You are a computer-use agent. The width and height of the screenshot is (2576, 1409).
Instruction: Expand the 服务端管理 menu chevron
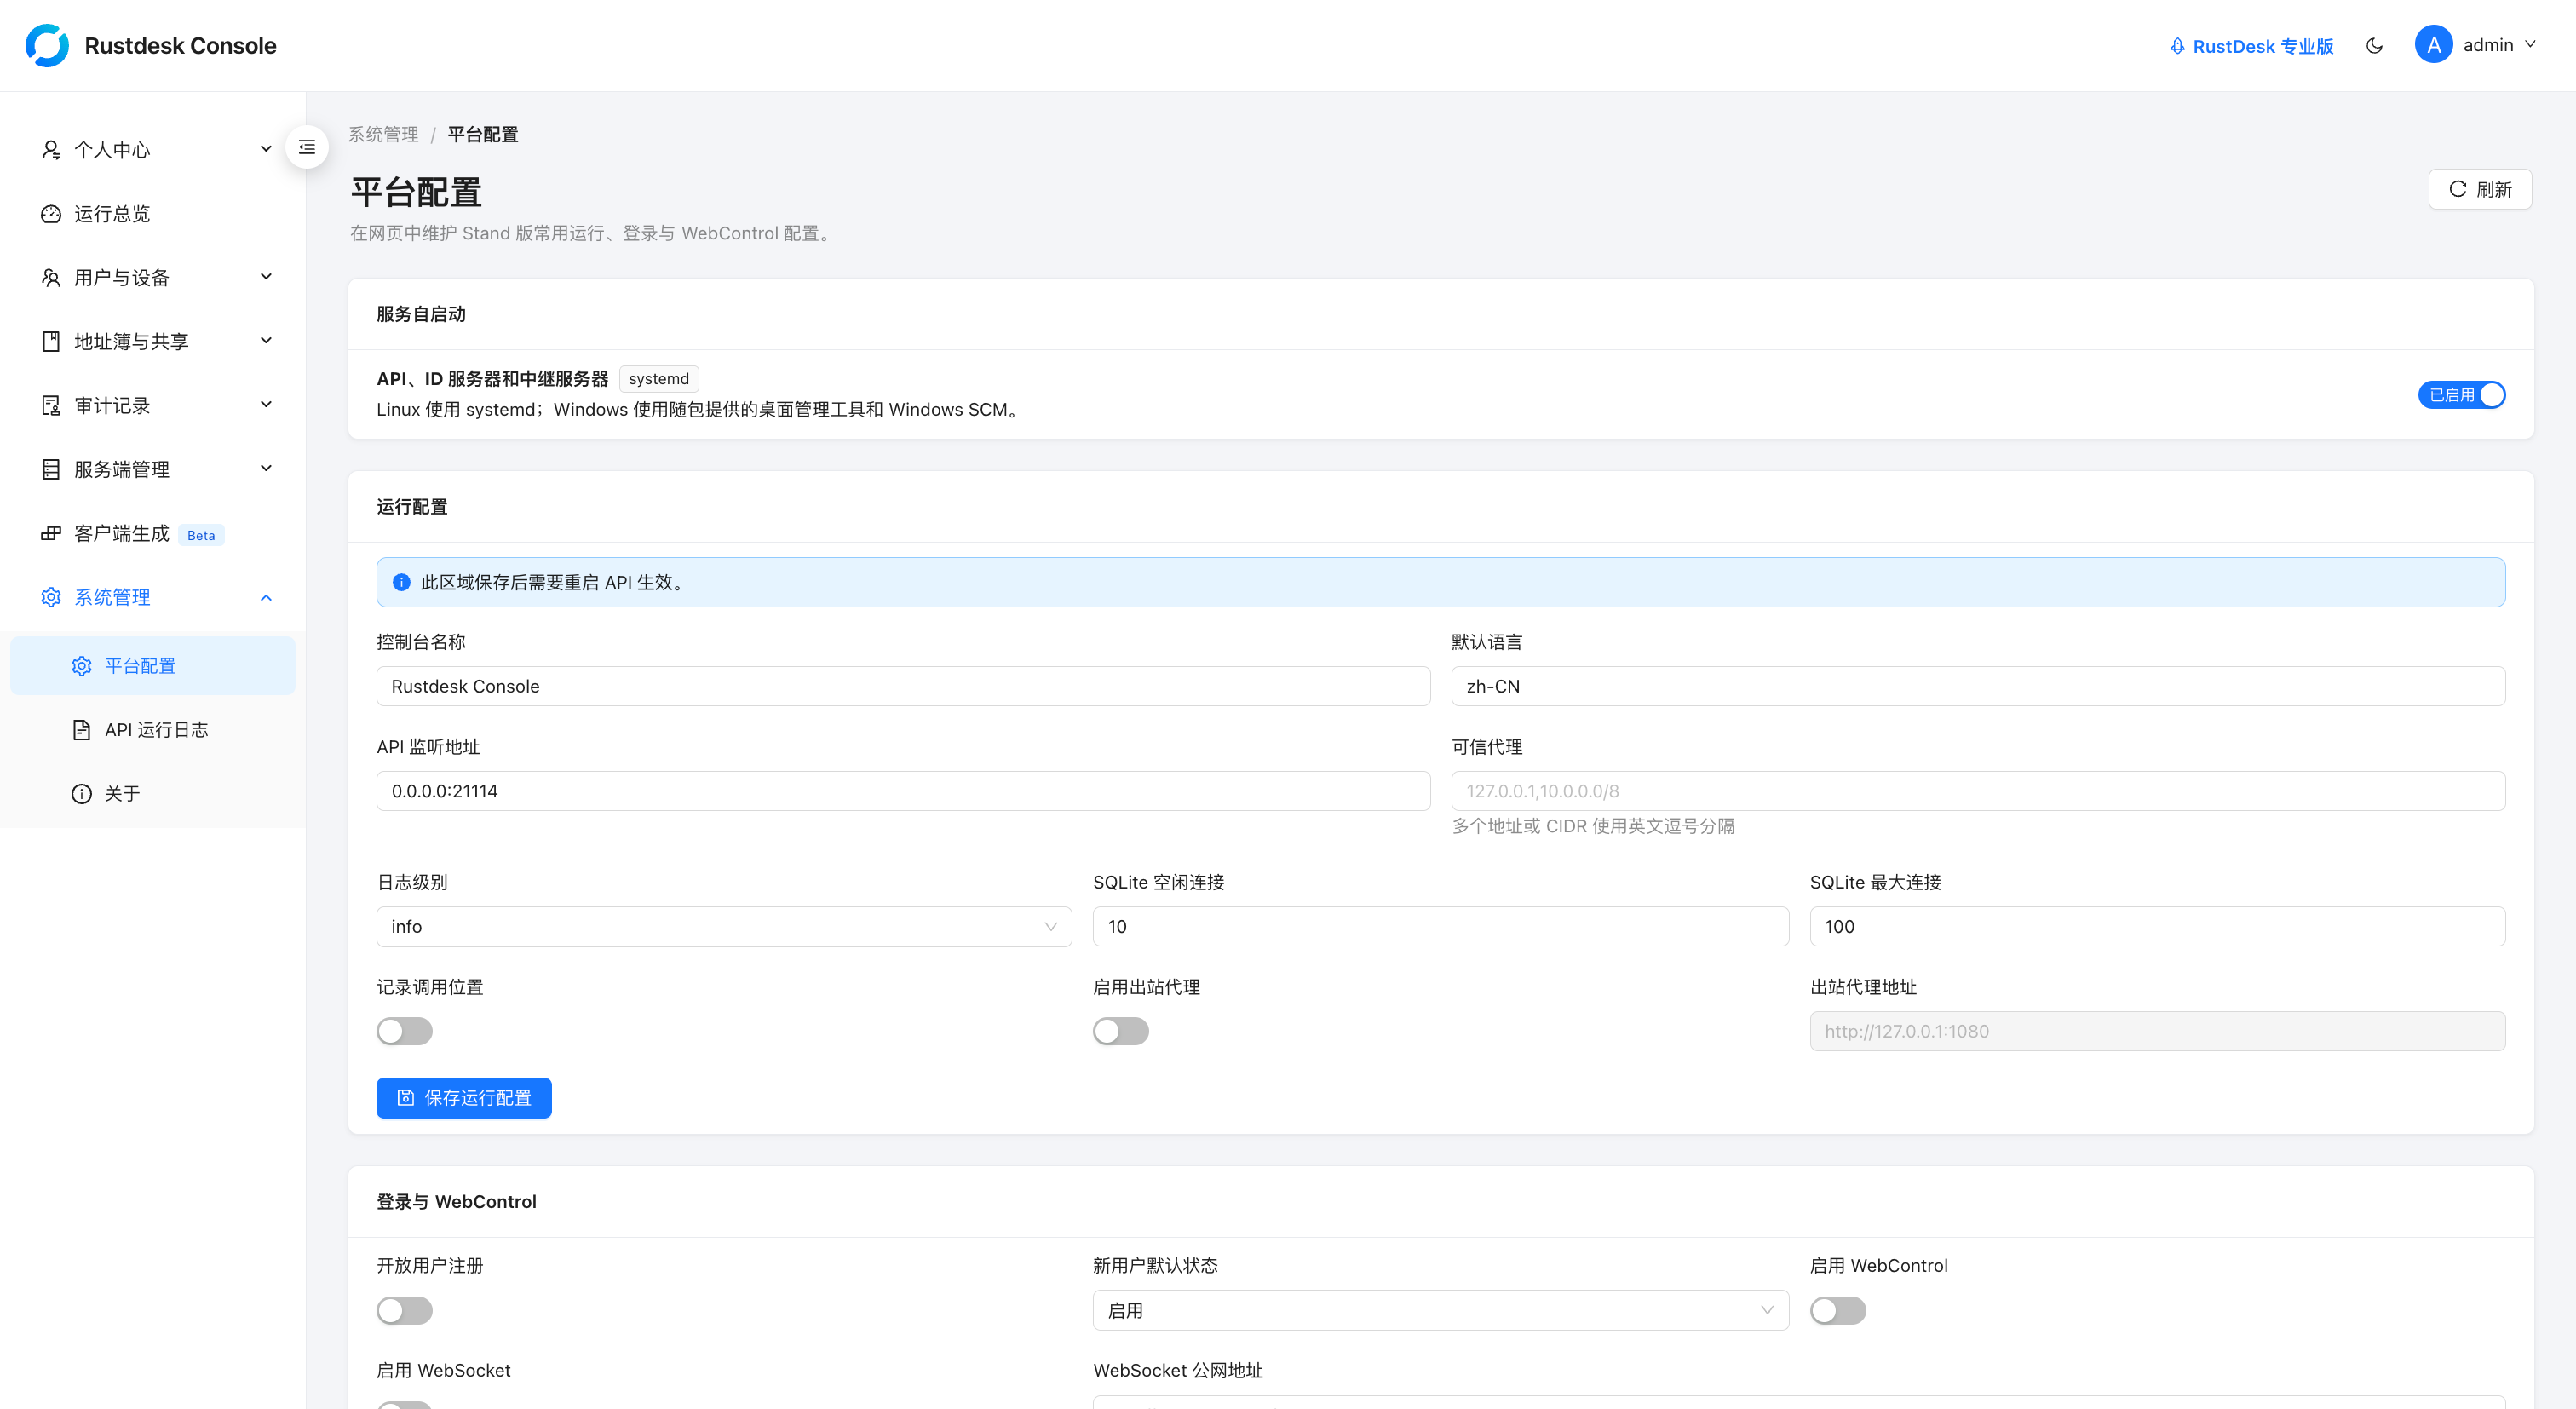(x=266, y=469)
